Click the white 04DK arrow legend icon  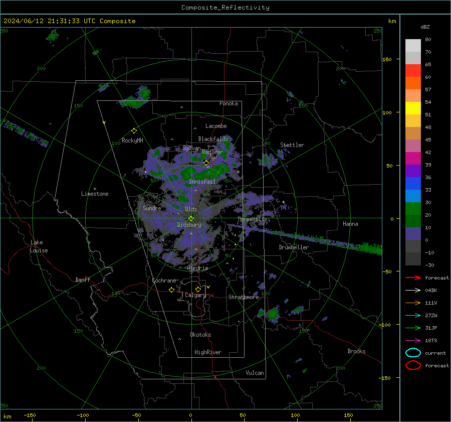[413, 291]
